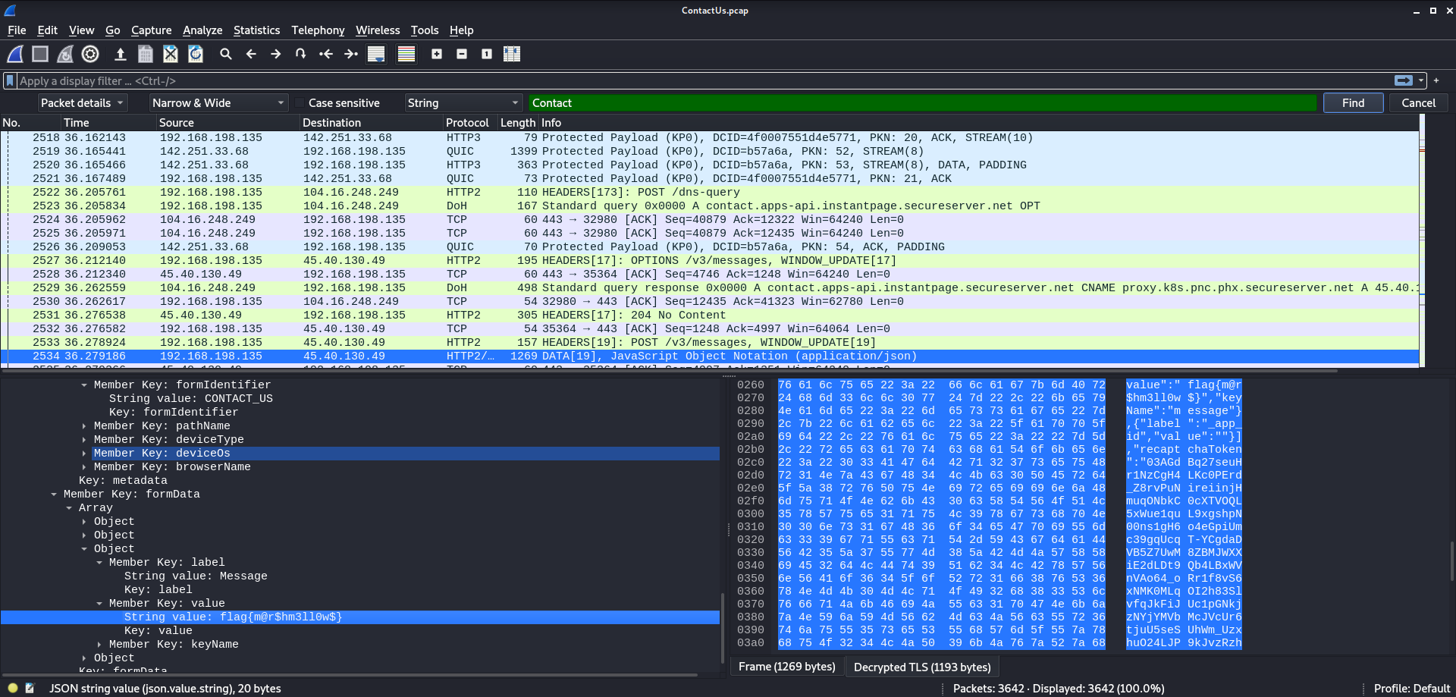Save this capture file
This screenshot has width=1456, height=697.
pyautogui.click(x=146, y=54)
